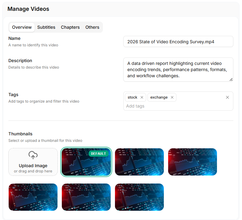Click 'A name to identify this video' hint
This screenshot has height=220, width=242.
tap(33, 45)
